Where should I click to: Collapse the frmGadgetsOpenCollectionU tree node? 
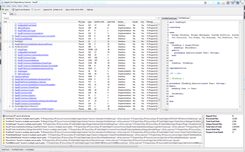point(10,106)
